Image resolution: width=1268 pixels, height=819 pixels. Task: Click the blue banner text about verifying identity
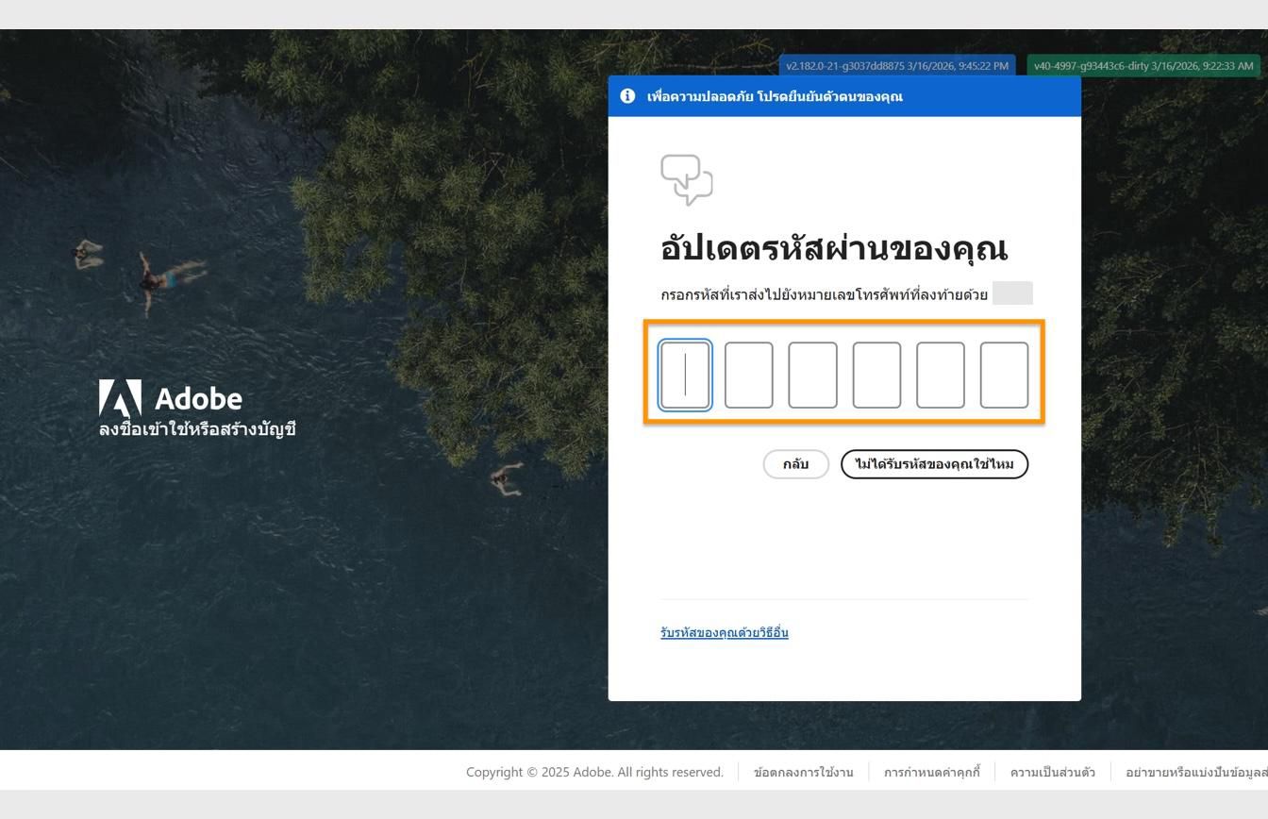775,95
